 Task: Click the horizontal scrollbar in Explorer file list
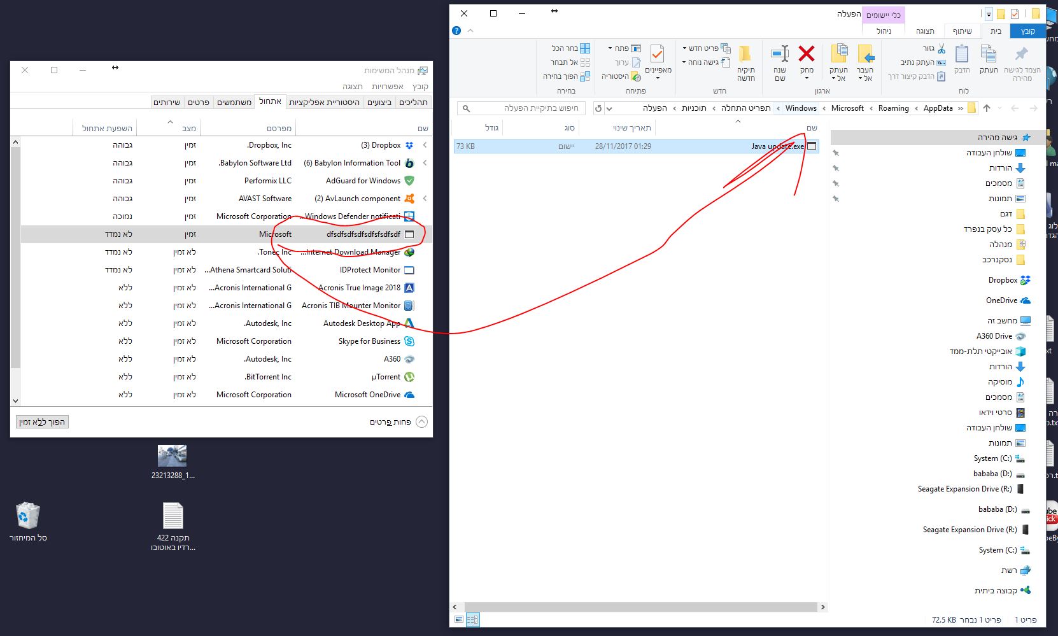click(x=641, y=607)
